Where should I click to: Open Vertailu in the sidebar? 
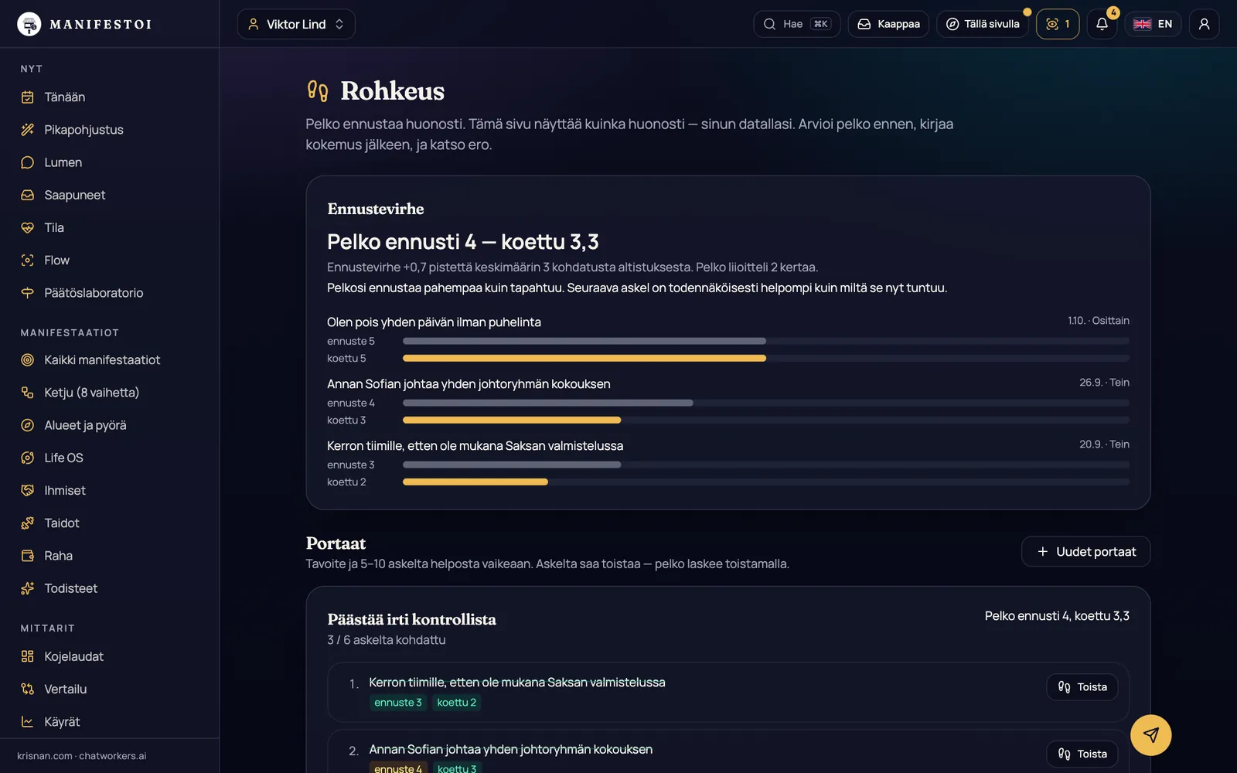[66, 689]
